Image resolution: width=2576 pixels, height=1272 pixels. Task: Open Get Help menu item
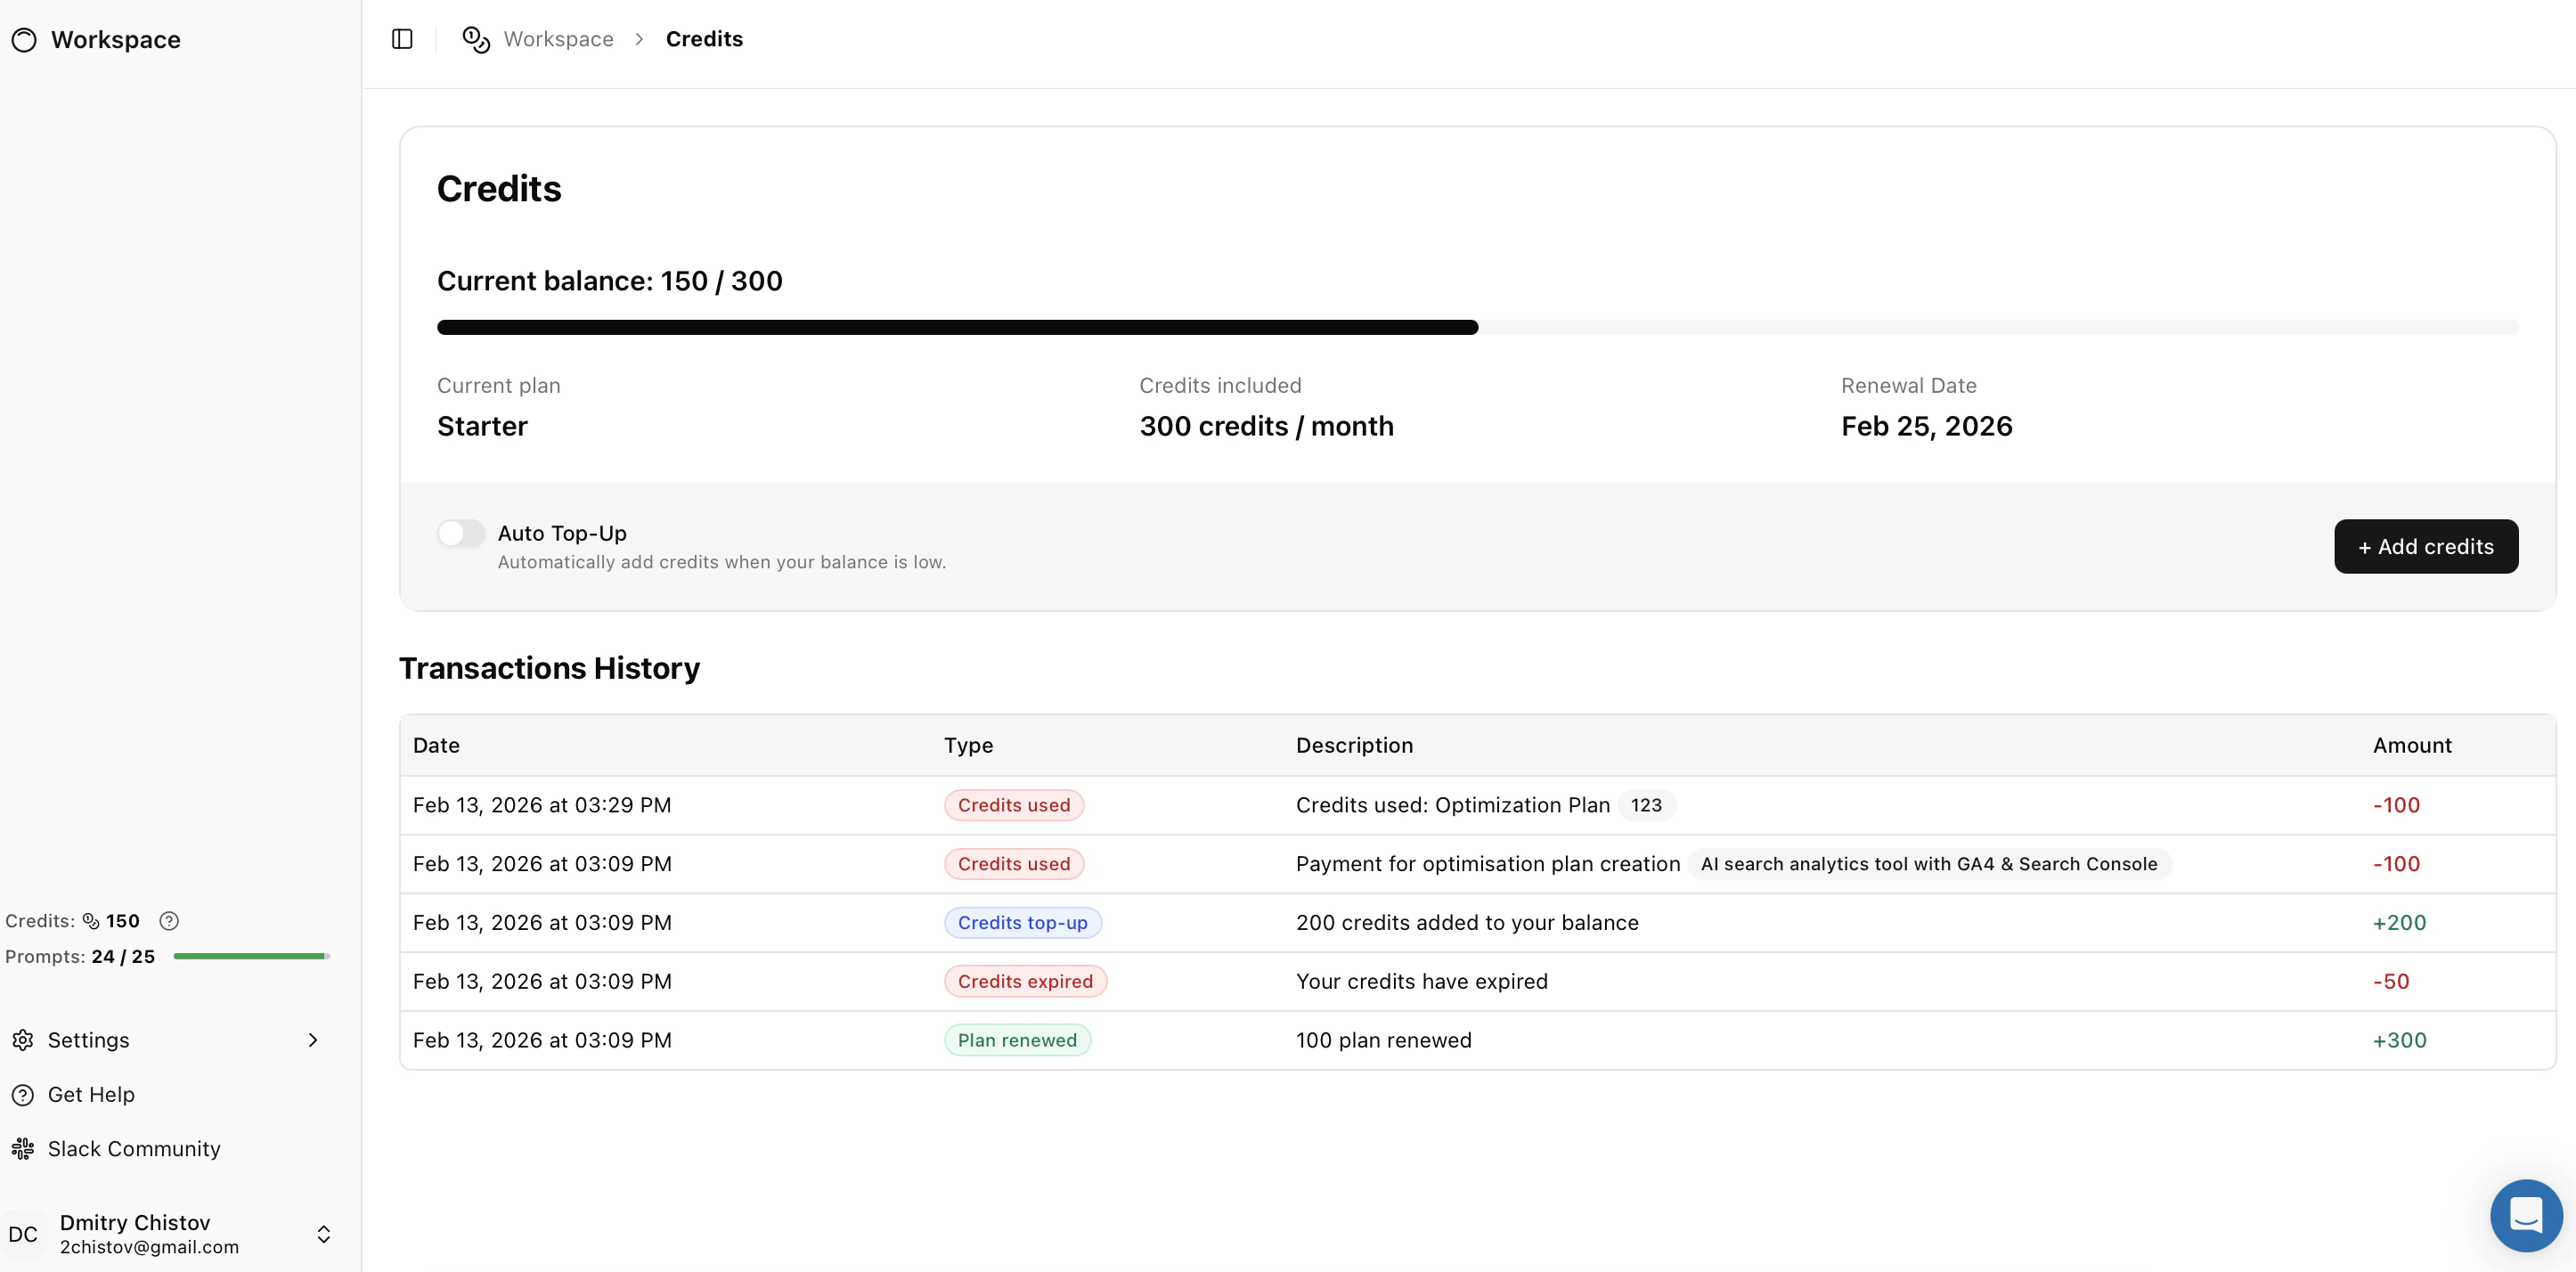91,1094
